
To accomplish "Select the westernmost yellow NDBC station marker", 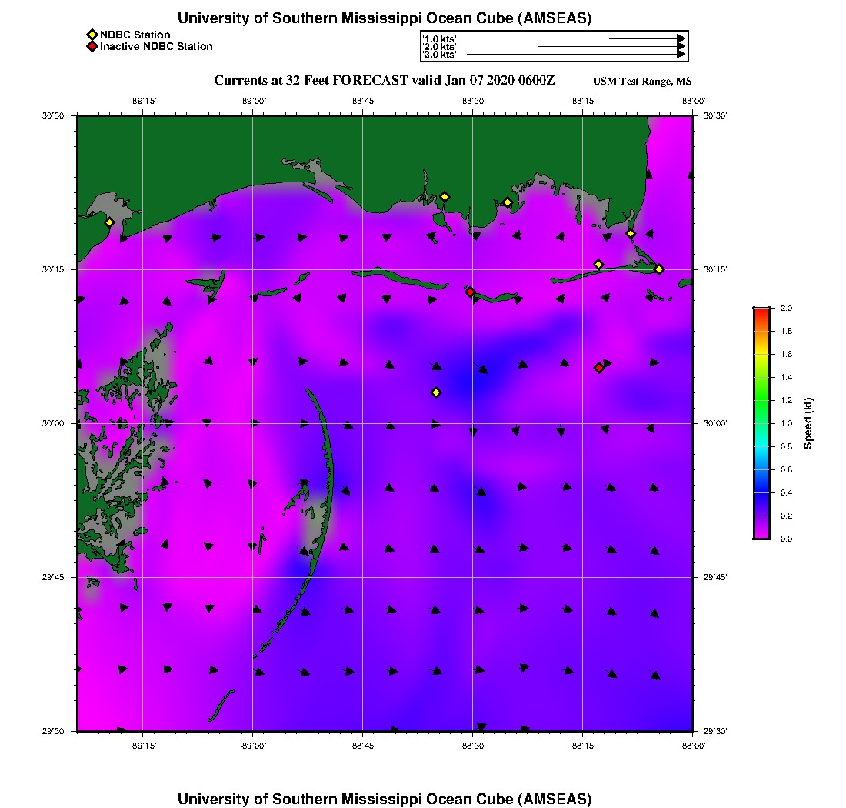I will tap(109, 222).
